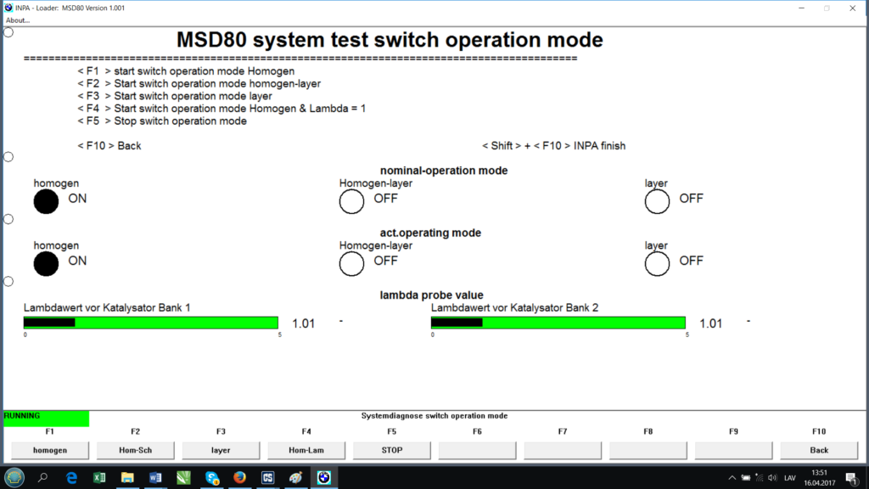
Task: Open the green CorelDRAW taskbar icon
Action: (x=183, y=477)
